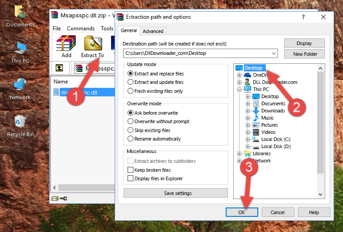Expand the Downloads tree node
The height and width of the screenshot is (232, 343).
click(x=248, y=111)
